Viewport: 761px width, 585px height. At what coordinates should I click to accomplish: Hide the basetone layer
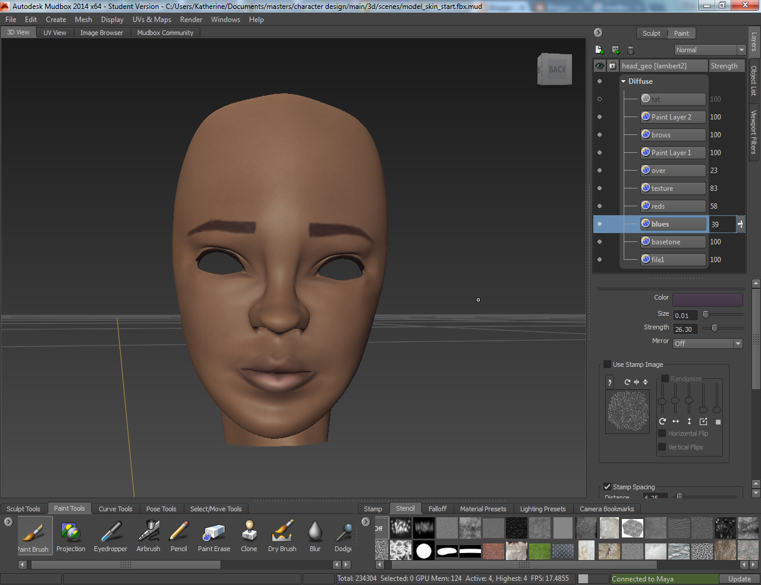click(x=599, y=242)
